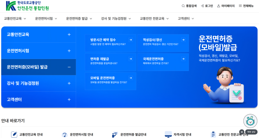This screenshot has height=138, width=259.
Task: Click 전체메뉴 text
Action: coord(248,6)
